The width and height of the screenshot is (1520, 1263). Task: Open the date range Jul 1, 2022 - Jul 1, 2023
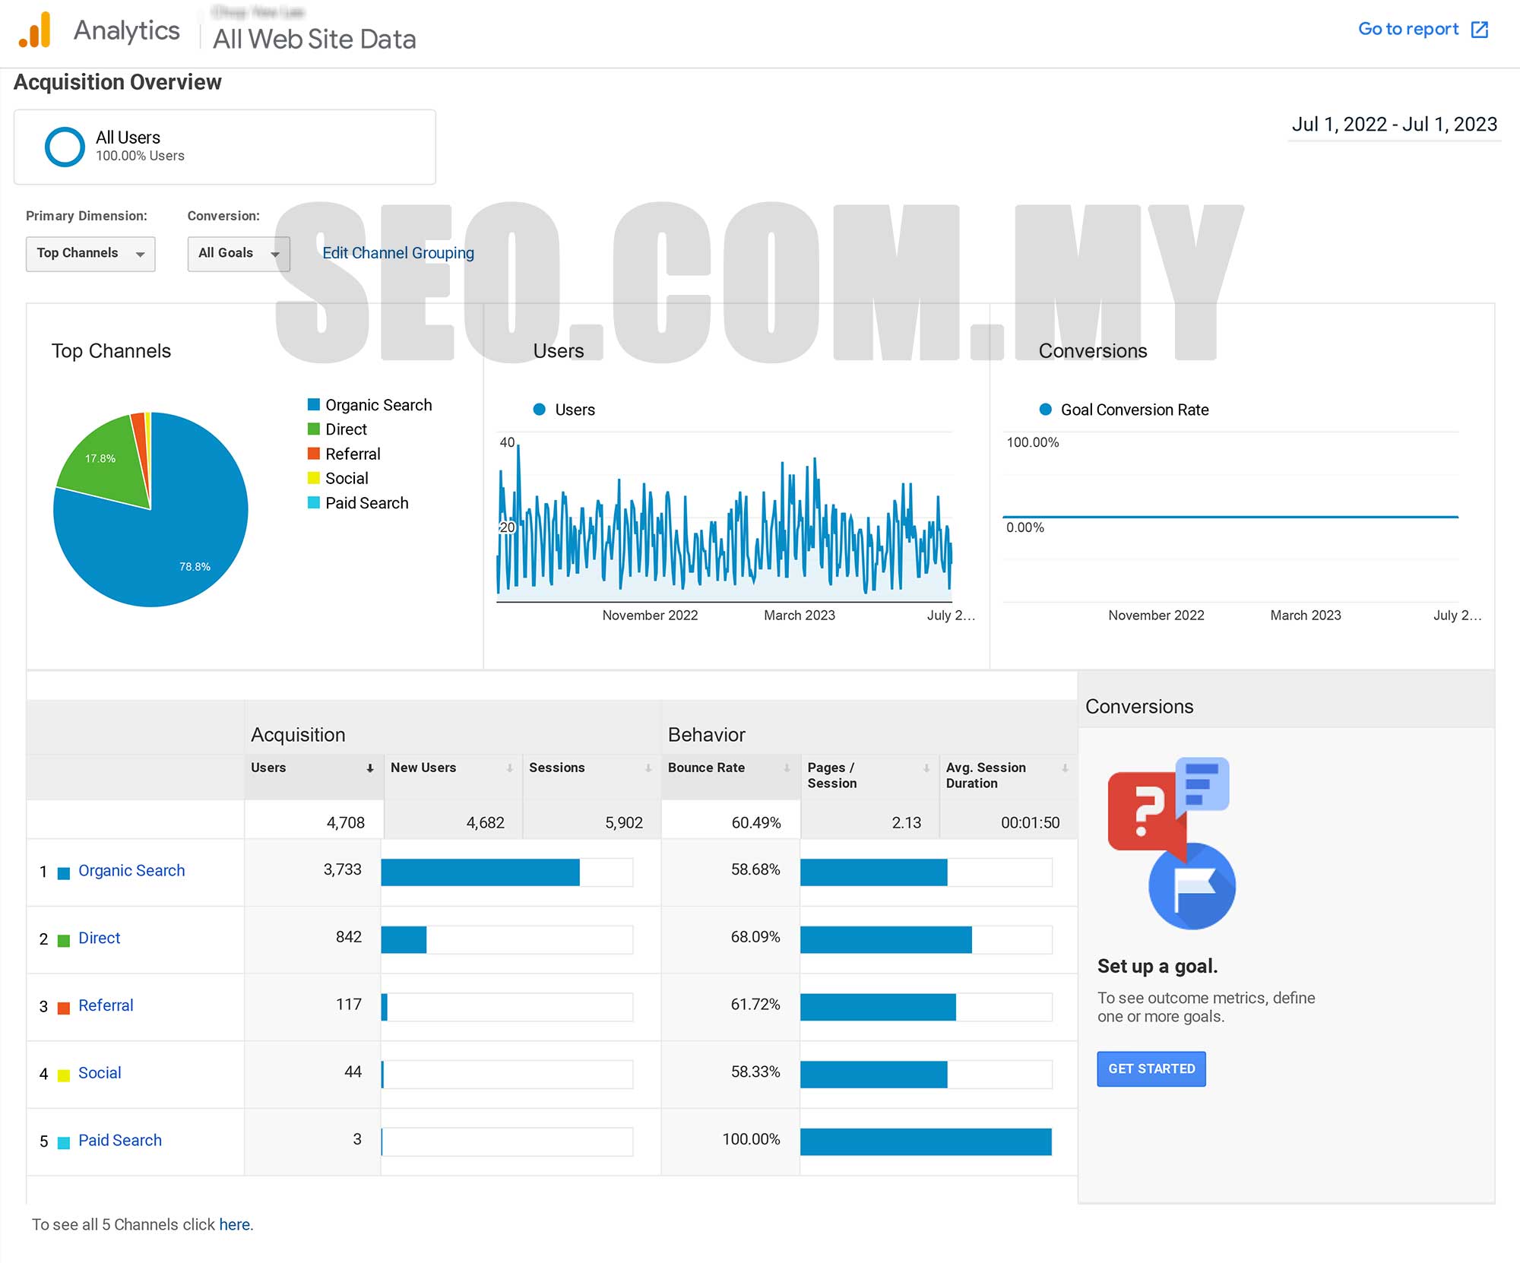(x=1395, y=125)
